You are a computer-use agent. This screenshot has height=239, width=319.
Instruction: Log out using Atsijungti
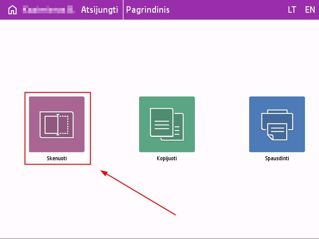(x=99, y=10)
